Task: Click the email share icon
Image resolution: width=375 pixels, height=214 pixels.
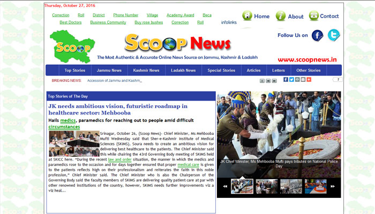Action: [303, 80]
